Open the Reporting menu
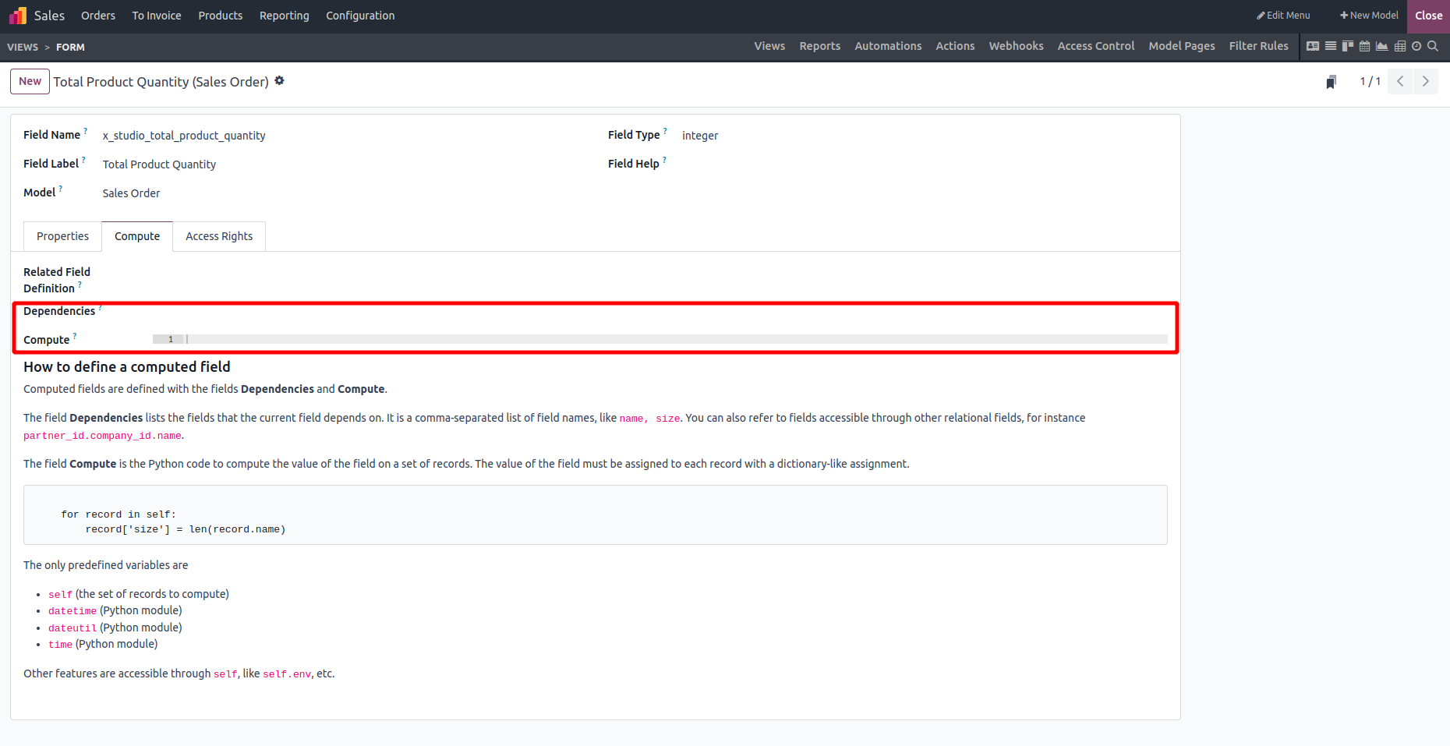The width and height of the screenshot is (1450, 746). click(x=285, y=16)
